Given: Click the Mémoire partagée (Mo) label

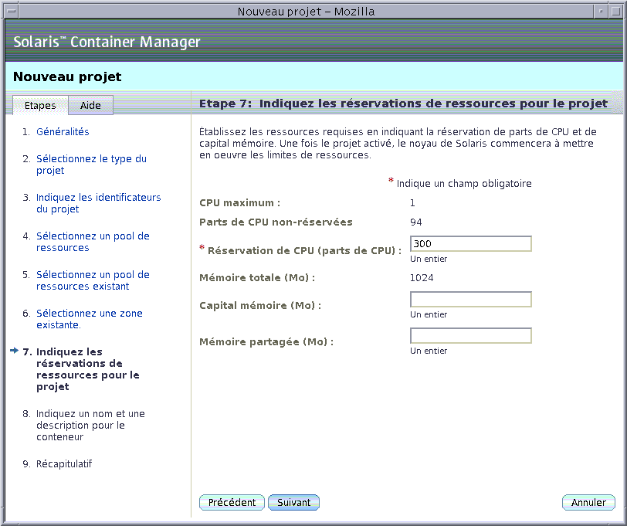Looking at the screenshot, I should [x=266, y=341].
